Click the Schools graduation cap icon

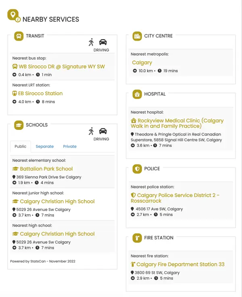point(19,125)
